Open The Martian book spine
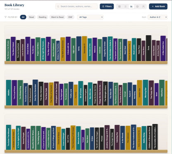 (x=33, y=50)
